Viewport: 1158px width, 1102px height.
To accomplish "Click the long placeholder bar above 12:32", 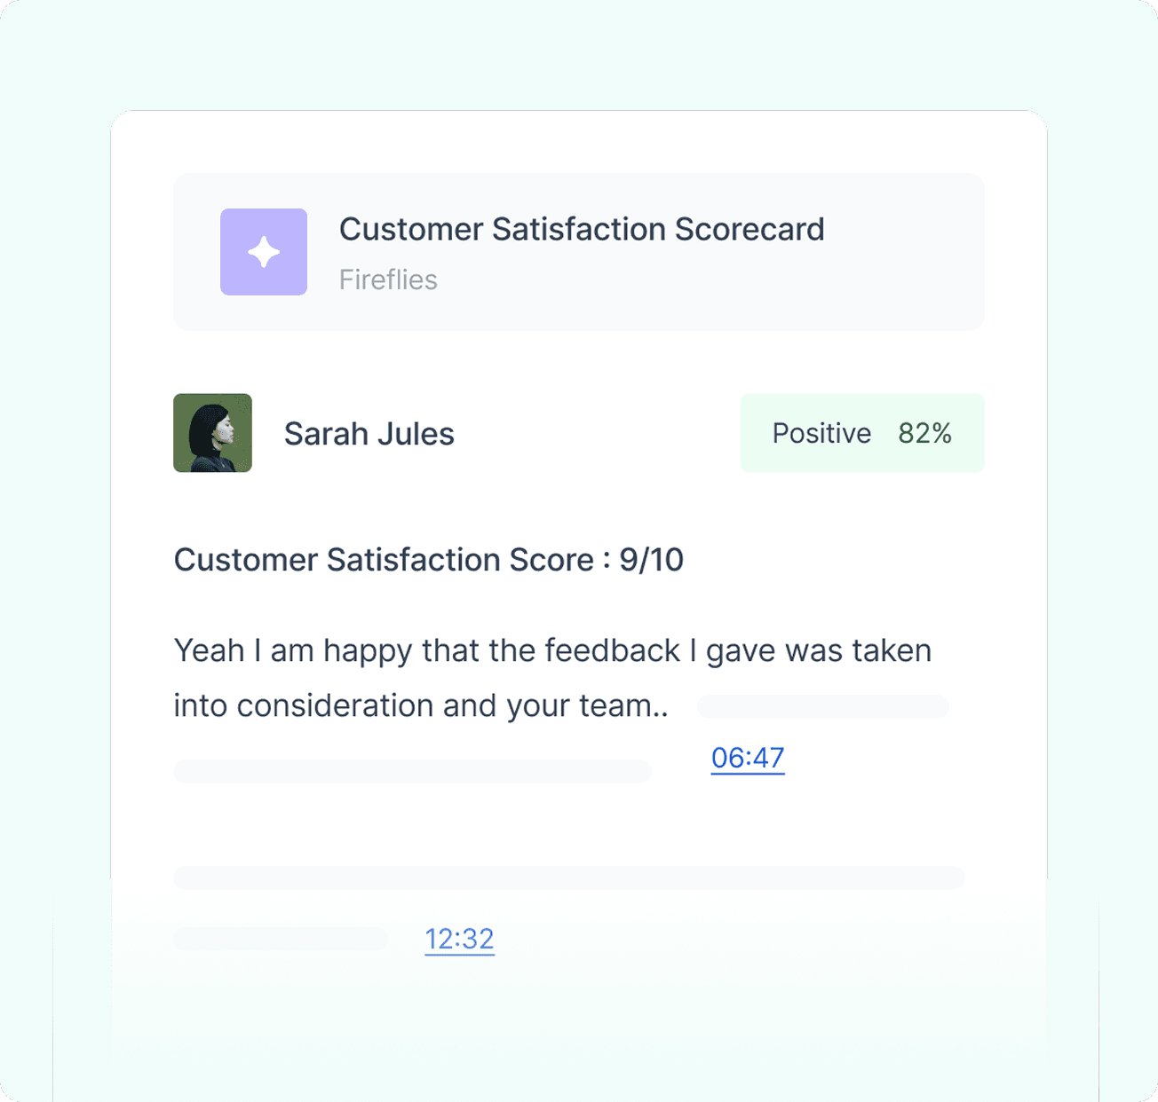I will pyautogui.click(x=569, y=878).
